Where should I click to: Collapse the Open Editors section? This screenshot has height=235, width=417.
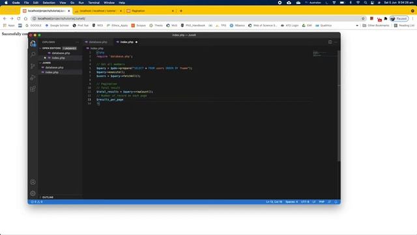[x=51, y=48]
